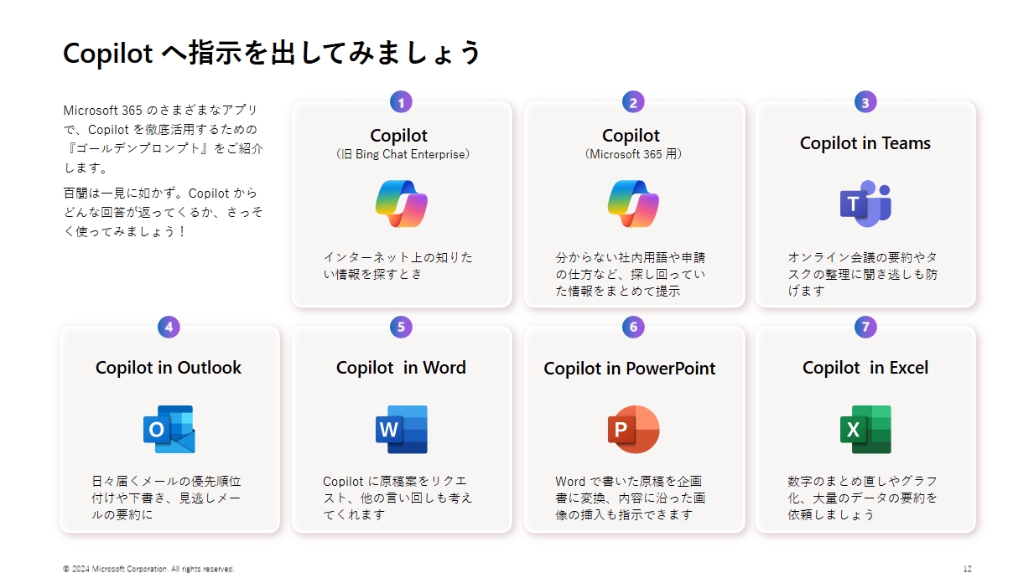Select the 'Copilot in Outlook' card title
Screen dimensions: 1034x573
(169, 368)
